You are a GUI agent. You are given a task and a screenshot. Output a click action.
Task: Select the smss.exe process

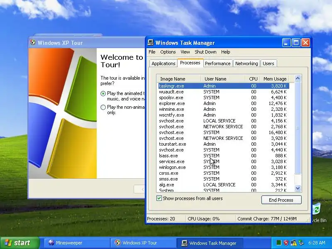(223, 179)
